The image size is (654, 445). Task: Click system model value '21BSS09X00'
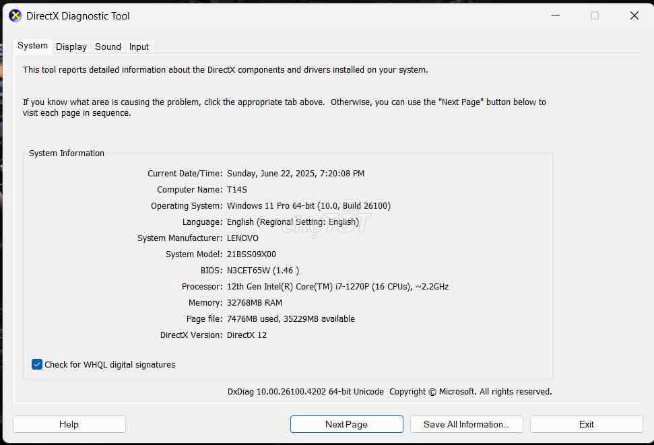[x=251, y=254]
